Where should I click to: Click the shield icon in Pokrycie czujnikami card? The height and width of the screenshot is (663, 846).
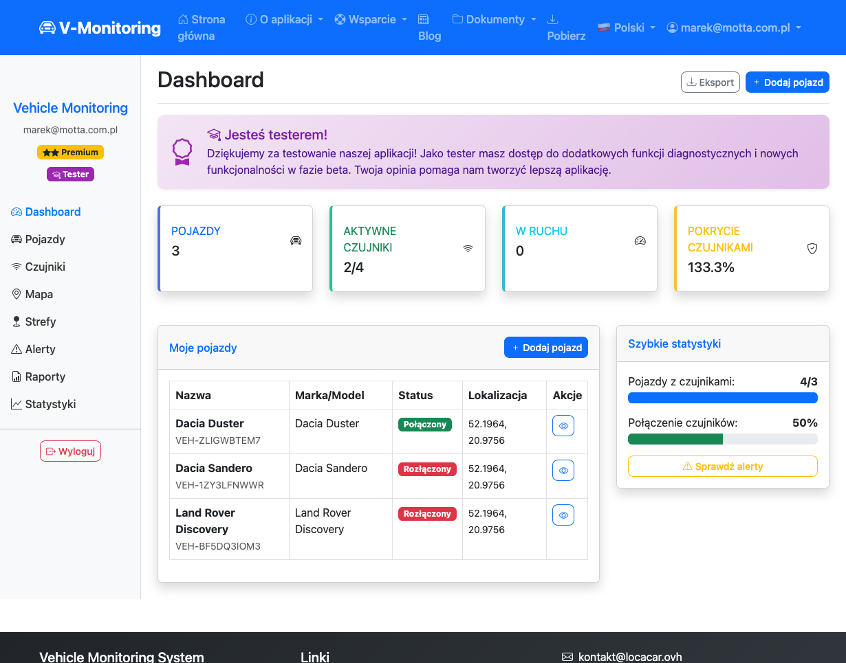click(812, 249)
